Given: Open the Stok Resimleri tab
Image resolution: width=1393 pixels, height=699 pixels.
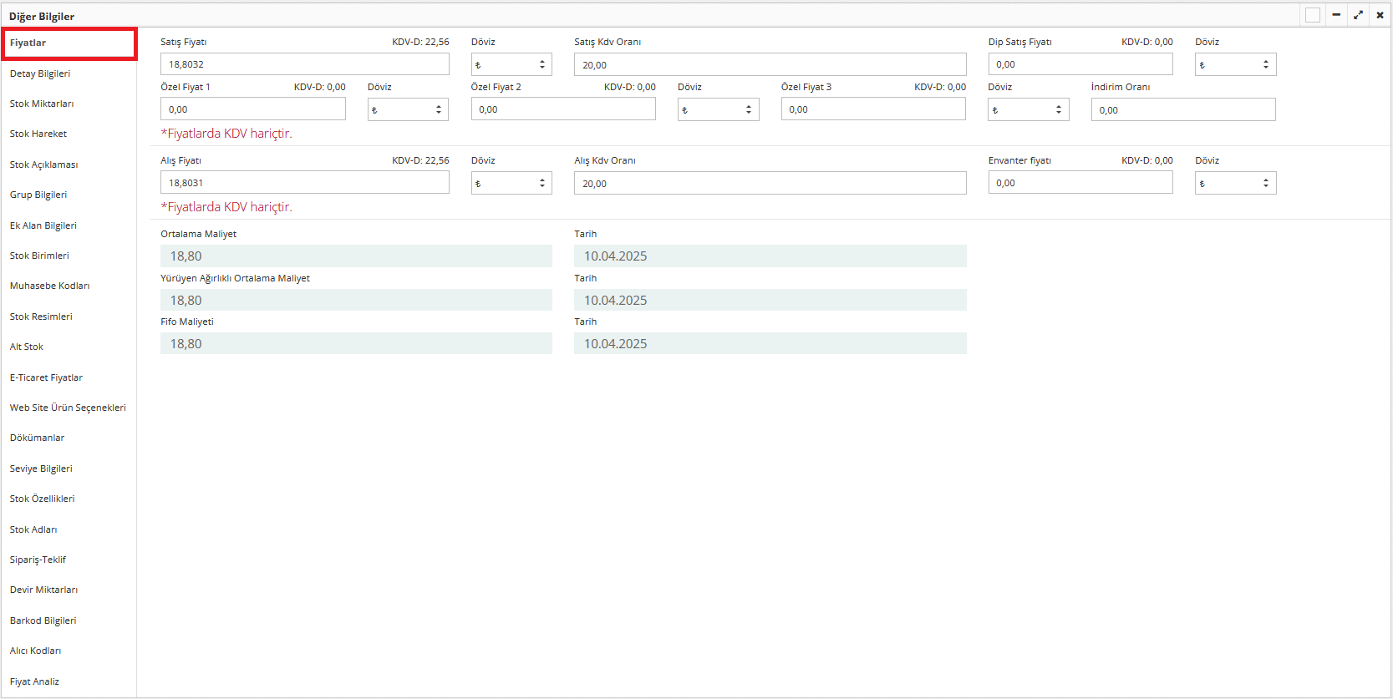Looking at the screenshot, I should point(41,317).
